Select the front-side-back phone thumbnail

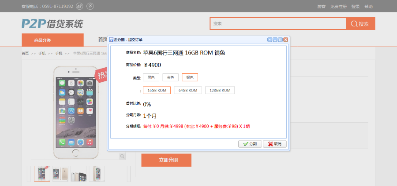click(60, 174)
